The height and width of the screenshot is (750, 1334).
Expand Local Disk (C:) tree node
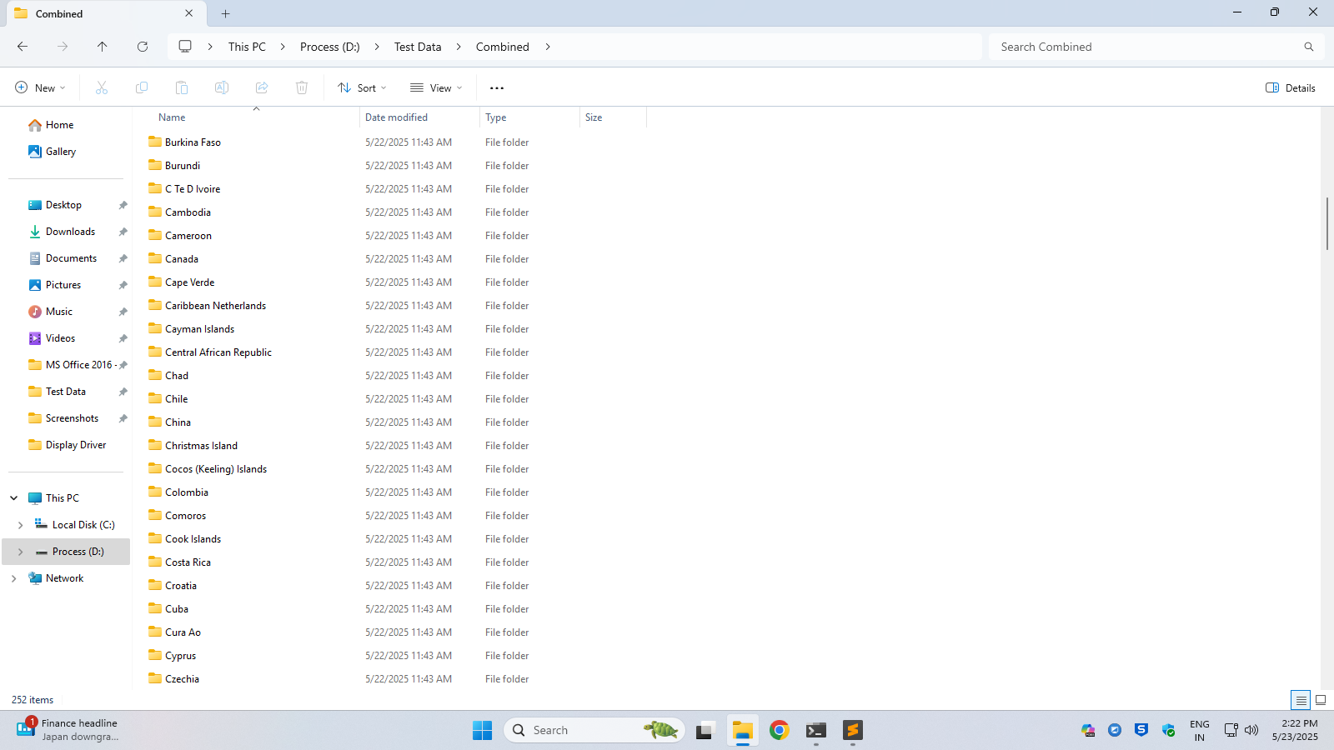[21, 525]
